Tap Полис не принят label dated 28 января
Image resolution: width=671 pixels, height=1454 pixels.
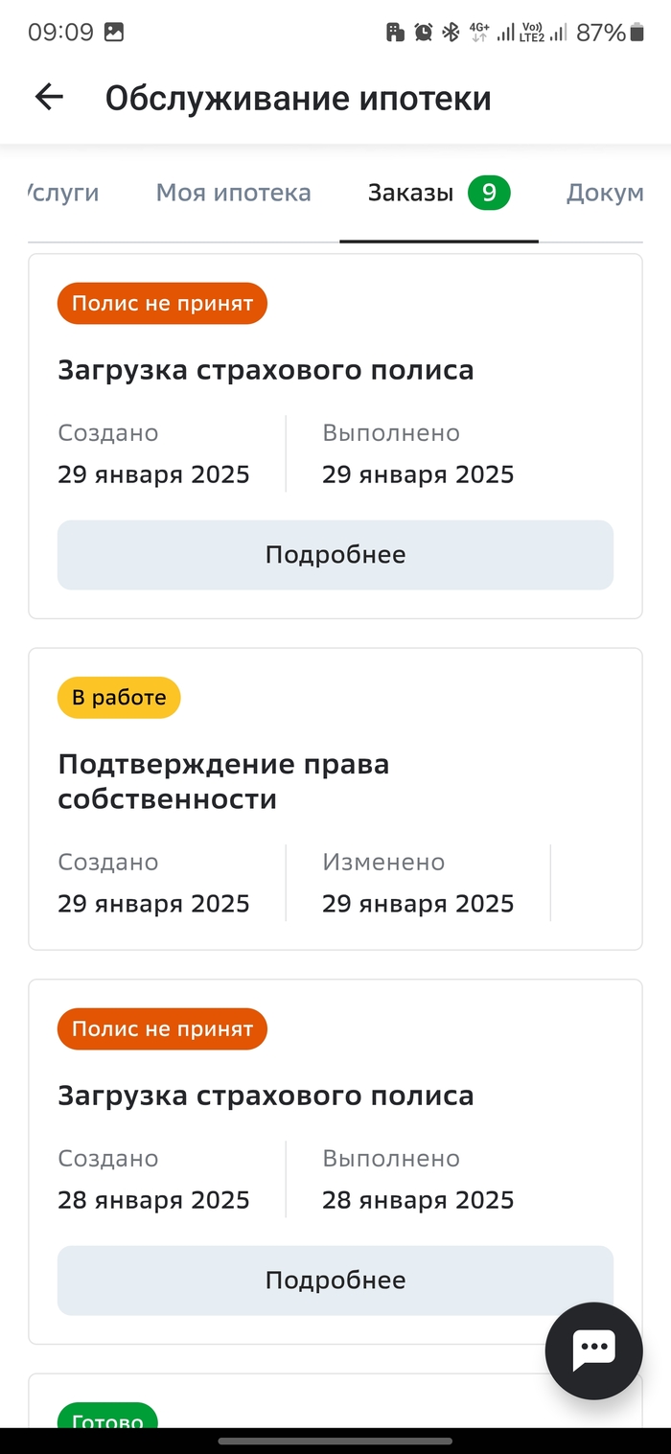tap(162, 1029)
